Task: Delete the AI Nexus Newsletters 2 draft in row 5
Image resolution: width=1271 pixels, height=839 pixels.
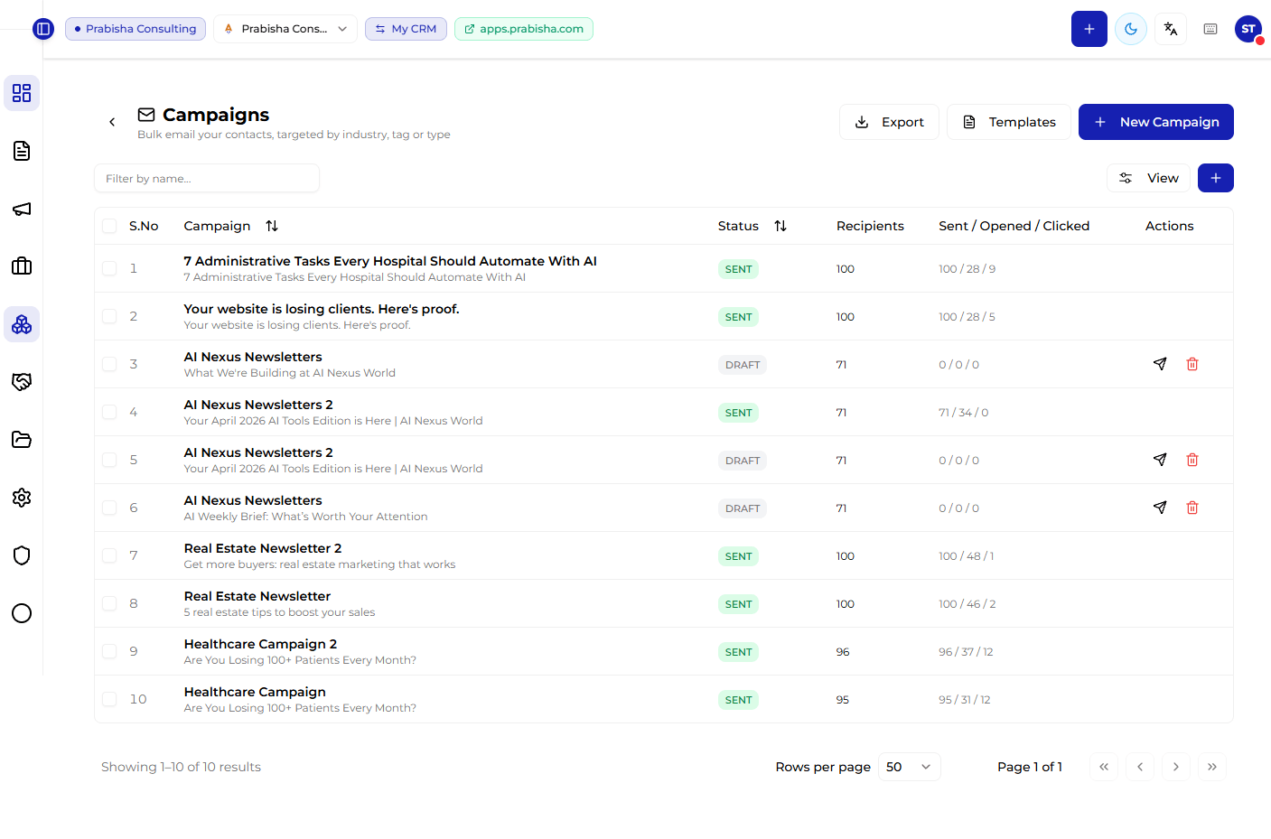Action: 1192,460
